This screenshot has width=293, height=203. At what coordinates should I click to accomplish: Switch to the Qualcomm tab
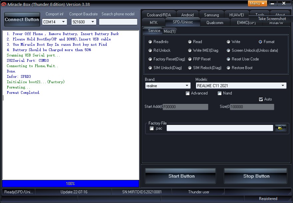click(x=215, y=22)
